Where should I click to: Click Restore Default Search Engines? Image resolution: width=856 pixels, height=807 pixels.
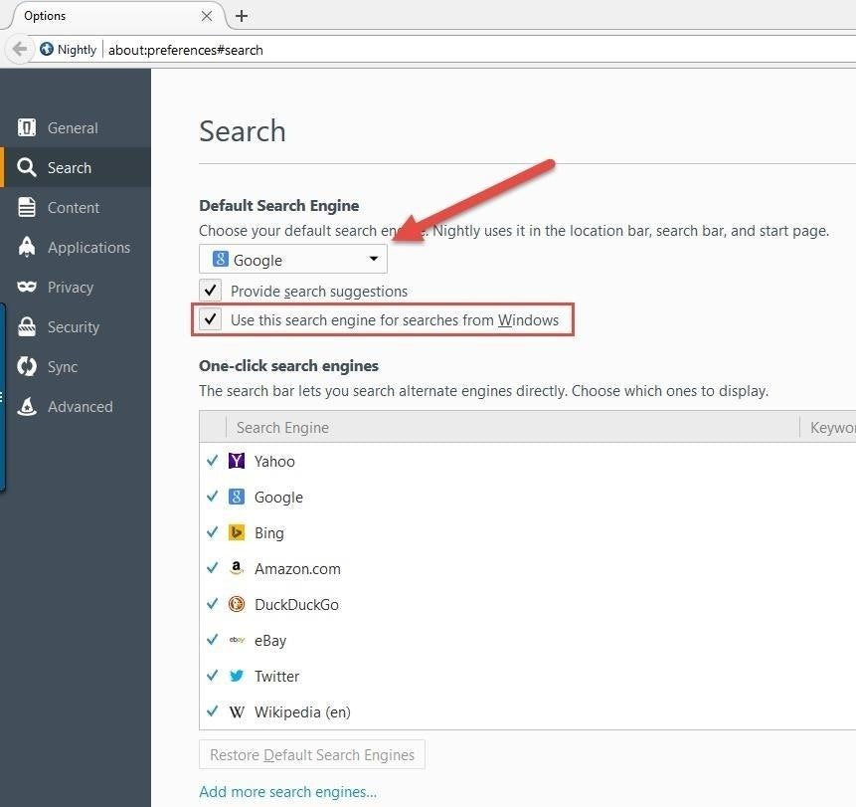click(311, 754)
